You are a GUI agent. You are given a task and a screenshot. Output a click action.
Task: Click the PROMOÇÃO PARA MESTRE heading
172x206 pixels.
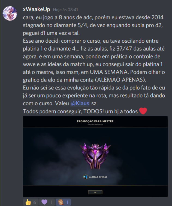(x=95, y=121)
